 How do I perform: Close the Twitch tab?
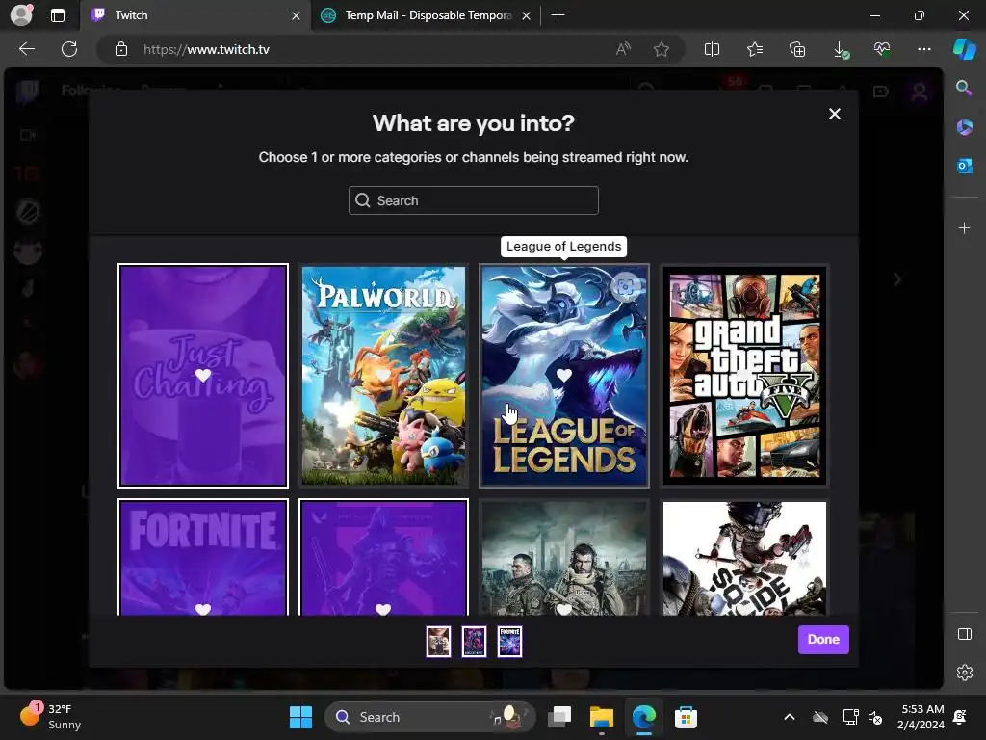coord(296,15)
